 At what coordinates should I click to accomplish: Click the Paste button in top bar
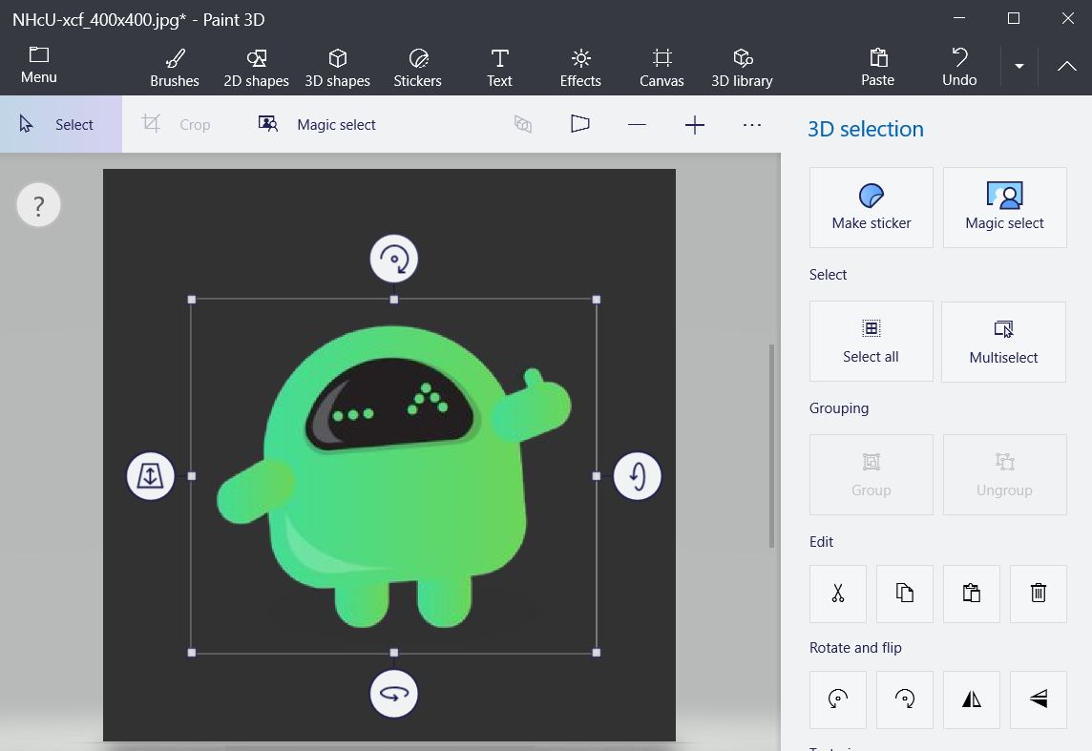[x=877, y=68]
